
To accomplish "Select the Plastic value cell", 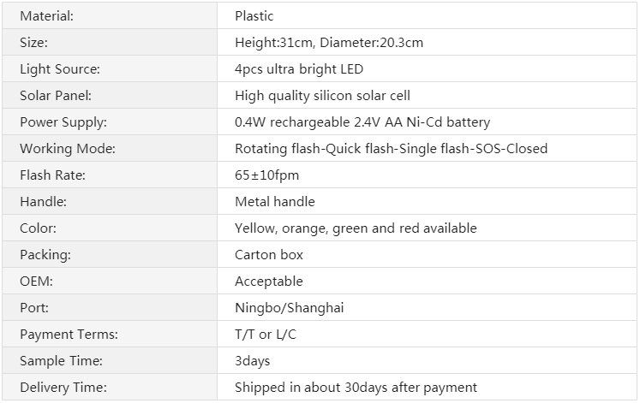I will pyautogui.click(x=427, y=16).
